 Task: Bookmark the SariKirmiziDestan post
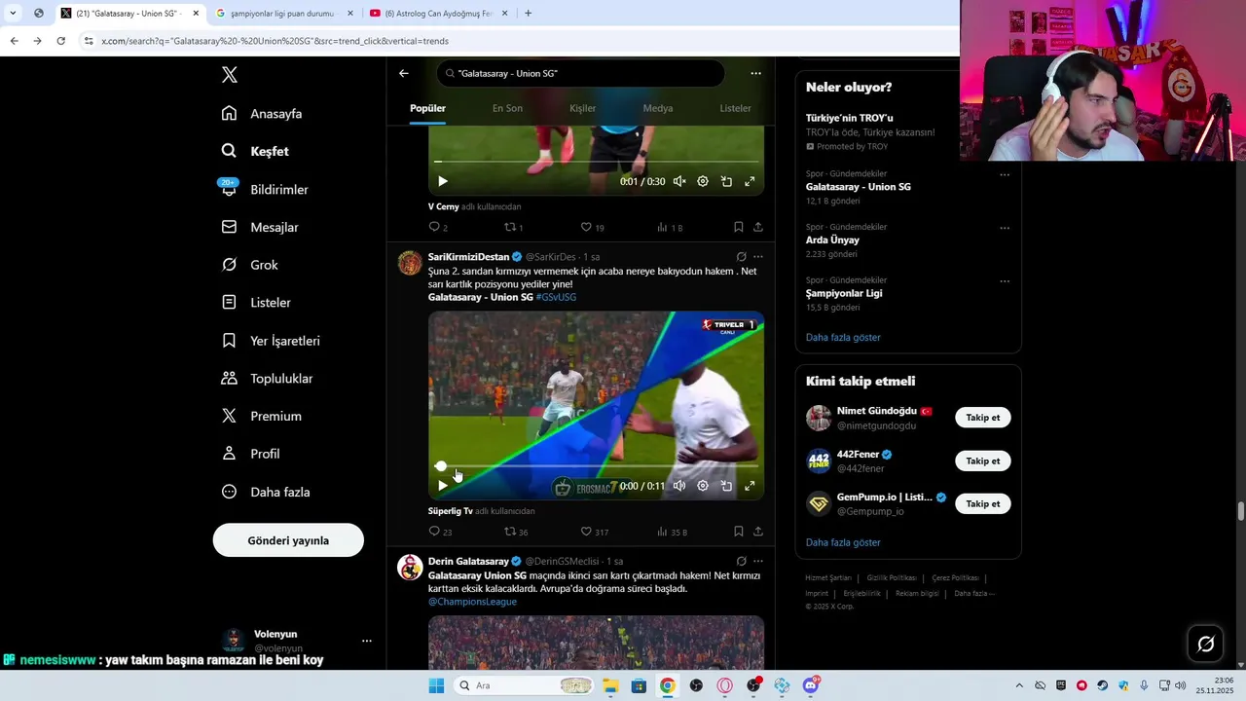point(738,532)
